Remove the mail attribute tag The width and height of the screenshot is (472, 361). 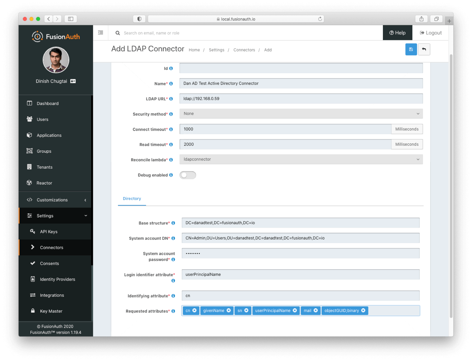tap(316, 310)
